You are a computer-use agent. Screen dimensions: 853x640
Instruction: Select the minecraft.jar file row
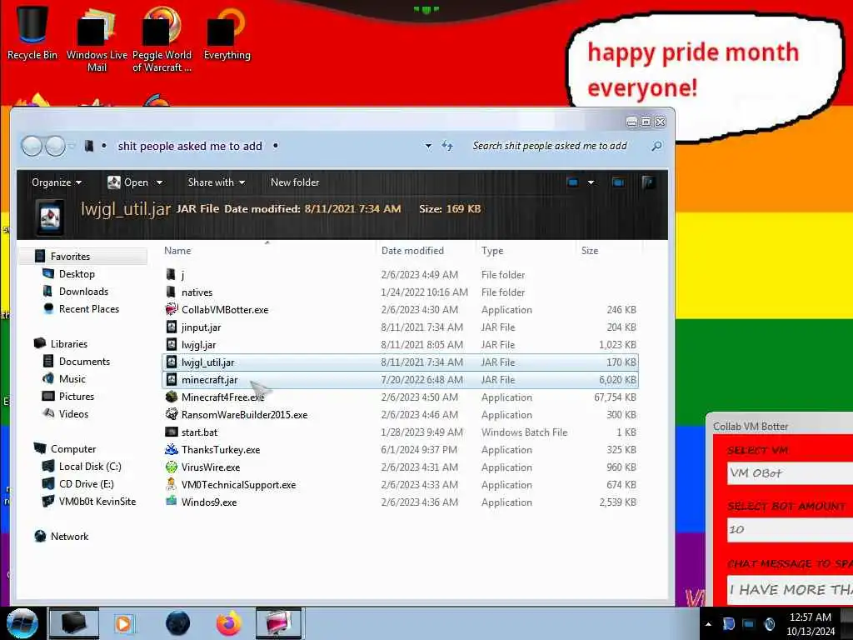(400, 380)
